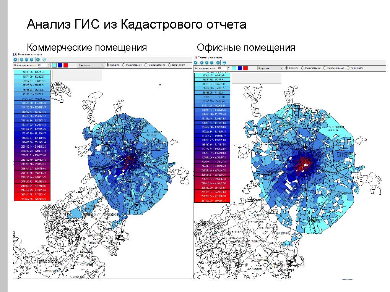Screen dimensions: 390x292
Task: Pick the red color swatch in the right toolbar
Action: [x=245, y=68]
